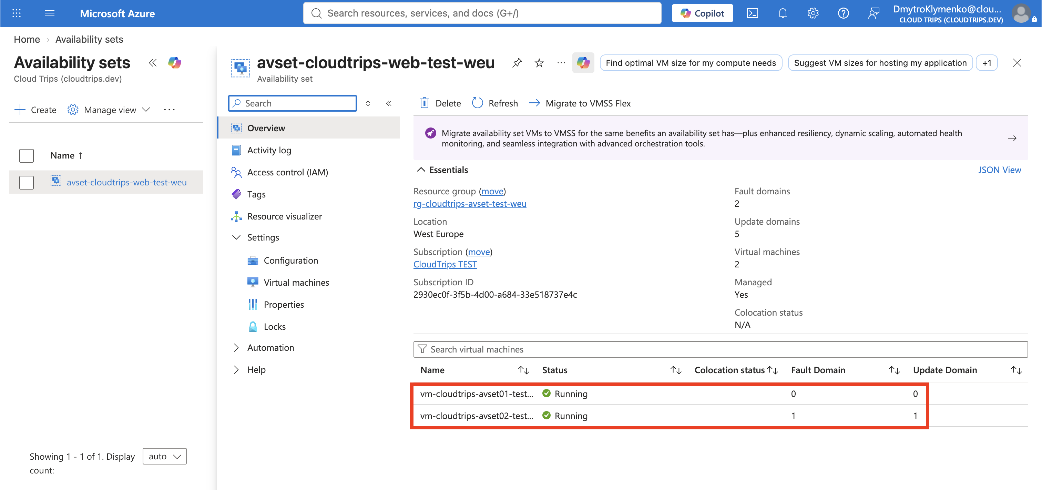Sort VMs by Fault Domain arrows
1042x490 pixels.
coord(894,370)
